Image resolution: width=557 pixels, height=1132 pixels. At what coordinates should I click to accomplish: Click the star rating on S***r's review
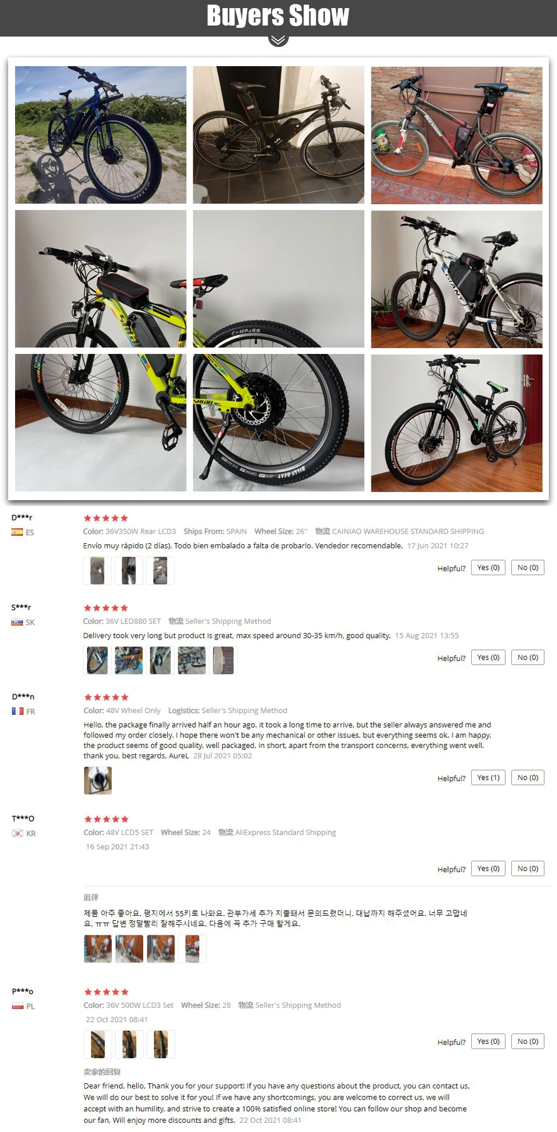click(106, 608)
